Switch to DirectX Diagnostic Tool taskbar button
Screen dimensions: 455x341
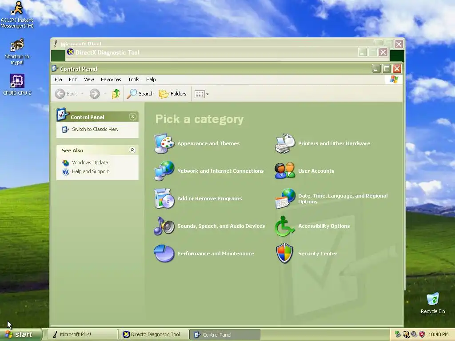click(154, 335)
